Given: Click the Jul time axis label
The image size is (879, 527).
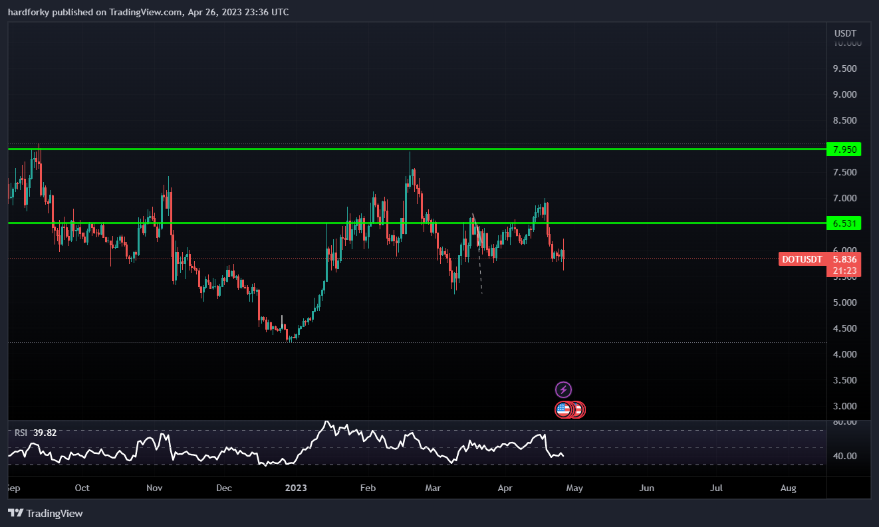Looking at the screenshot, I should [x=716, y=488].
